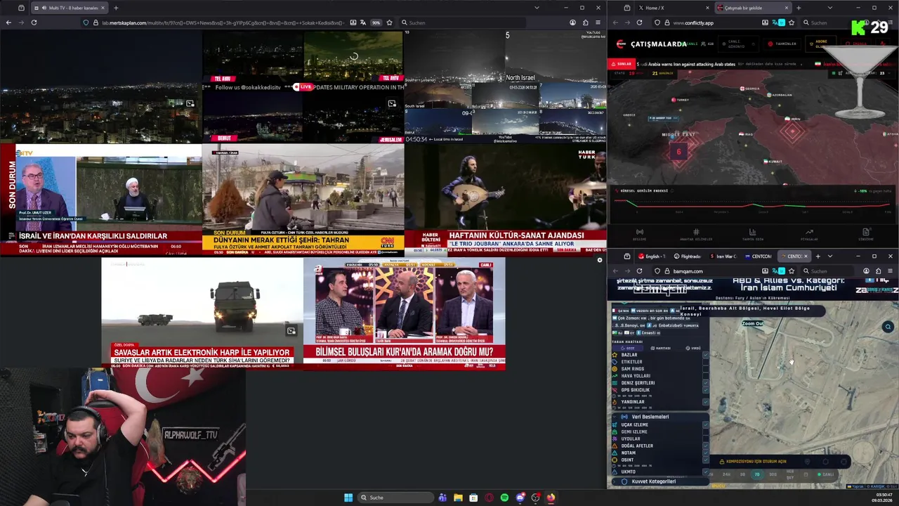This screenshot has height=506, width=899.
Task: Open zoom level 90% indicator in Multi TV
Action: pyautogui.click(x=376, y=22)
